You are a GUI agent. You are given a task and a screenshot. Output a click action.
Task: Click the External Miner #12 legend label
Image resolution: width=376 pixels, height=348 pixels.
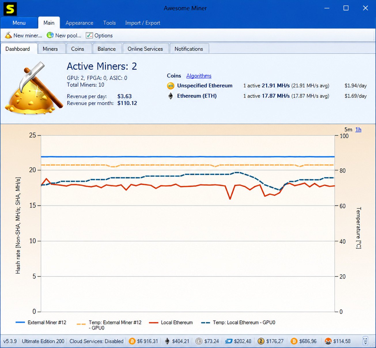coord(47,322)
